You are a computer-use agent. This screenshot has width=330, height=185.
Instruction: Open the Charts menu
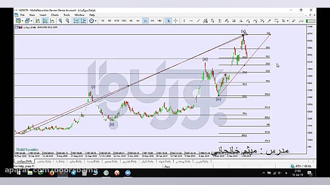tap(55, 15)
